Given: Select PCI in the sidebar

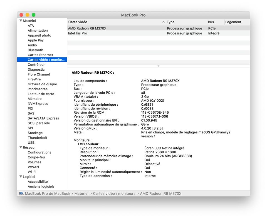Looking at the screenshot, I should pyautogui.click(x=31, y=109).
